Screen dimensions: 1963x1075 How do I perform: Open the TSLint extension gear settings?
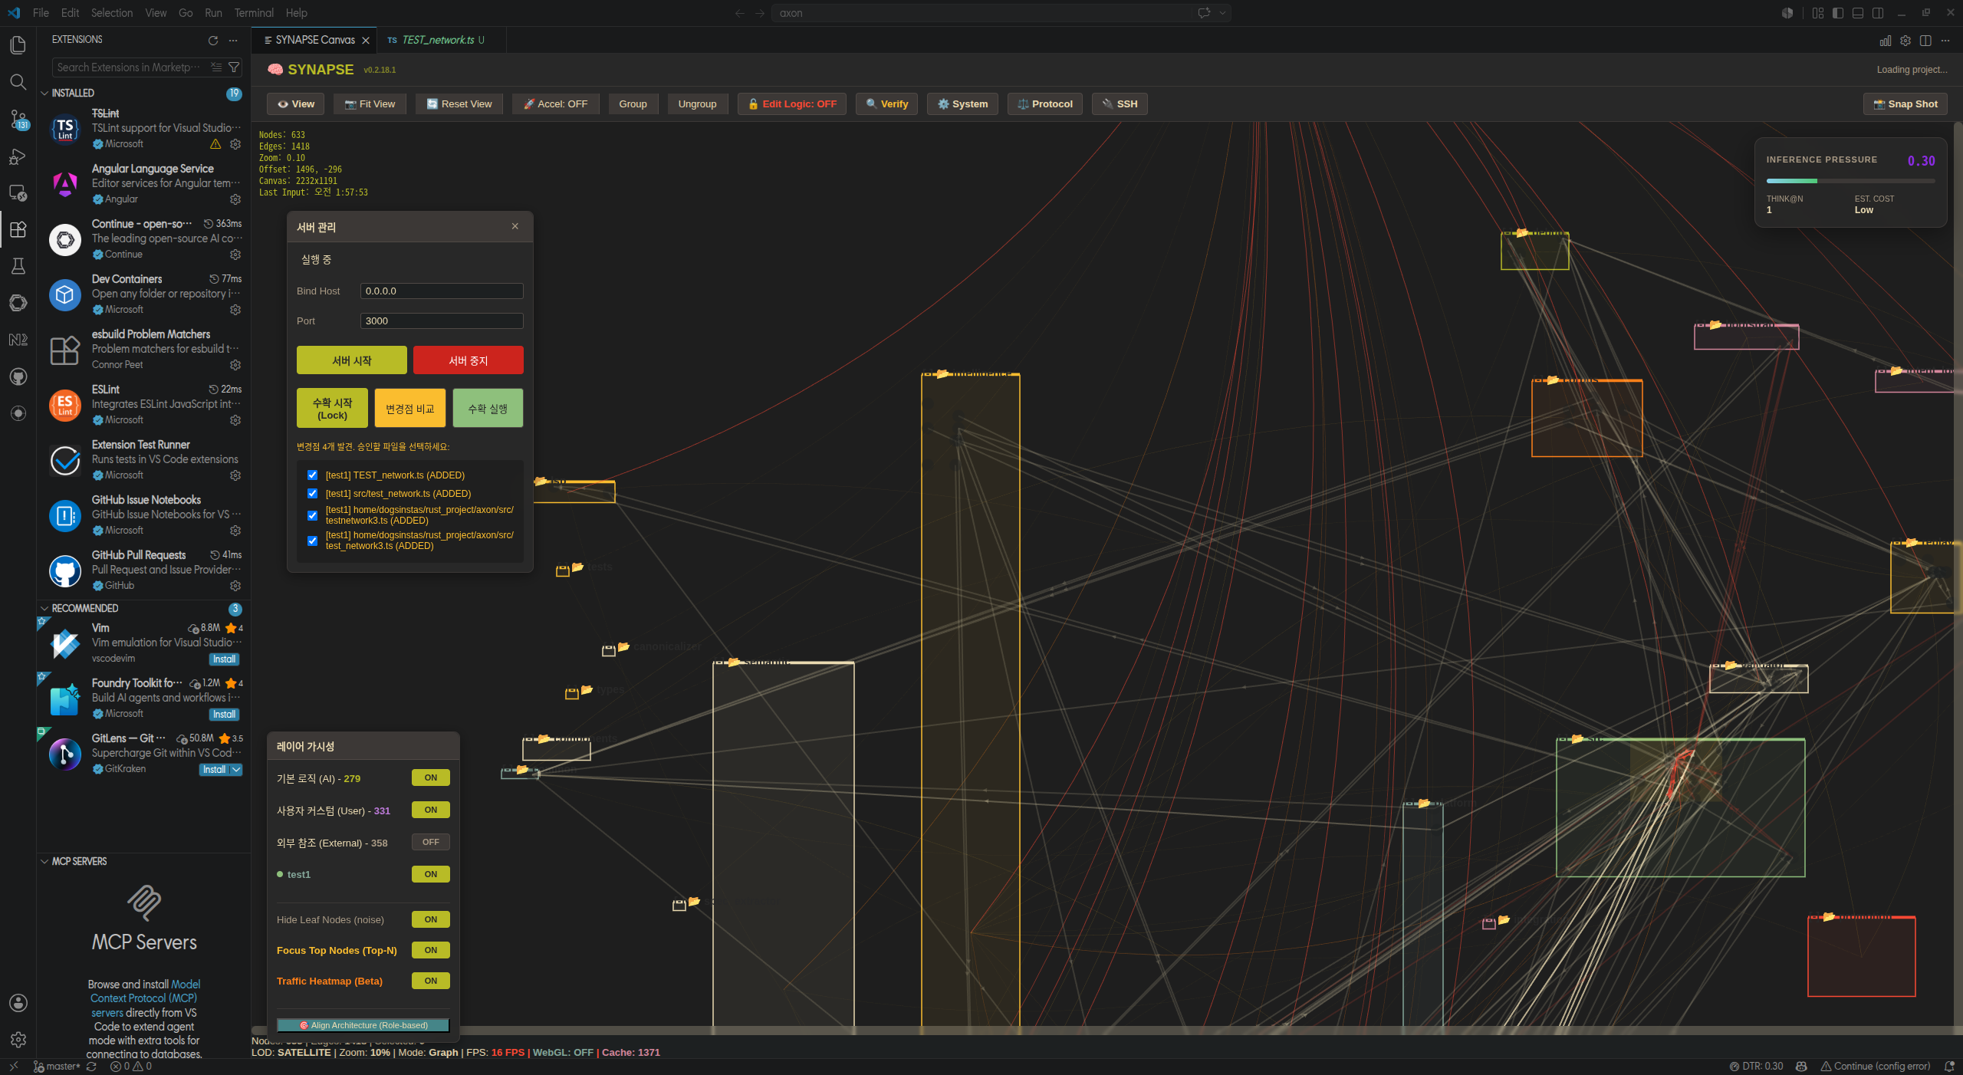[x=235, y=144]
